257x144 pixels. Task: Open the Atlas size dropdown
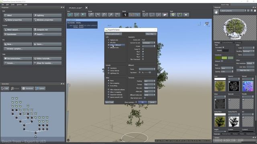tap(150, 92)
